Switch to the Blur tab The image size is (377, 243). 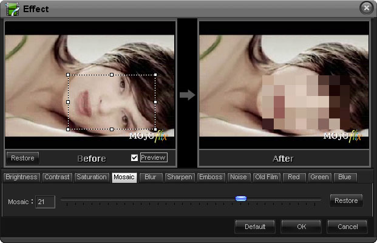click(x=150, y=177)
